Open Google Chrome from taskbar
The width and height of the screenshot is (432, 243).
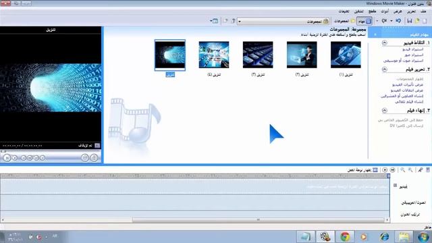(345, 237)
